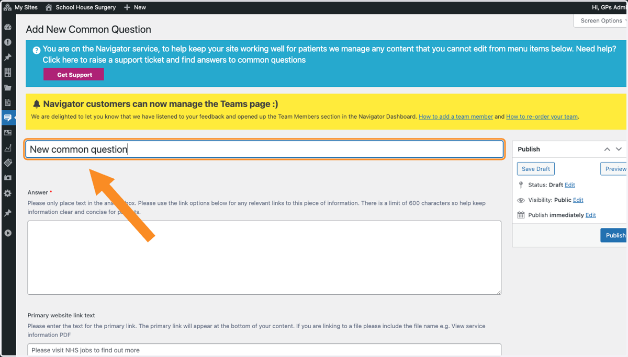This screenshot has width=628, height=357.
Task: Expand the Screen Options dropdown
Action: 601,21
